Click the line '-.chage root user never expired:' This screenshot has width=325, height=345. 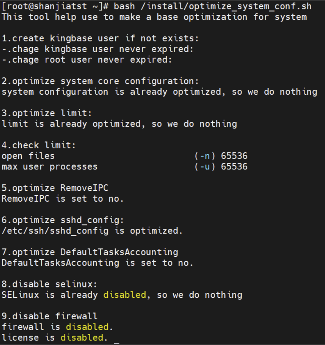point(87,60)
